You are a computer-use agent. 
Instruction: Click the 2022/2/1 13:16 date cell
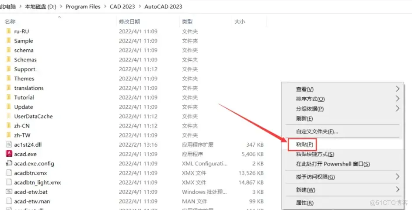point(138,145)
